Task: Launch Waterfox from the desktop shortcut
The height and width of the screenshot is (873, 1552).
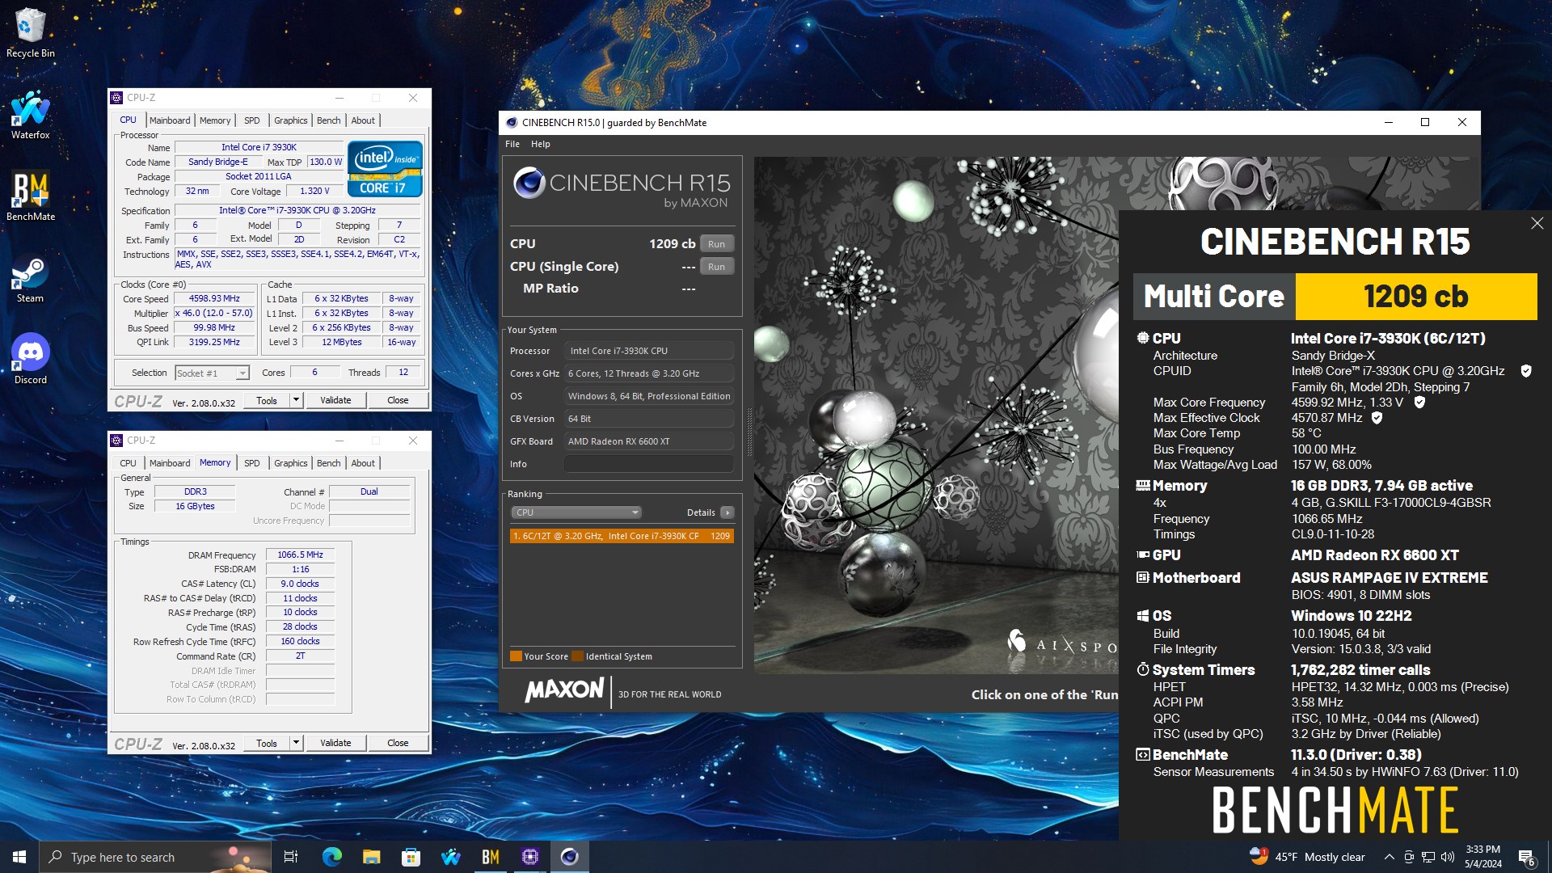Action: 31,114
